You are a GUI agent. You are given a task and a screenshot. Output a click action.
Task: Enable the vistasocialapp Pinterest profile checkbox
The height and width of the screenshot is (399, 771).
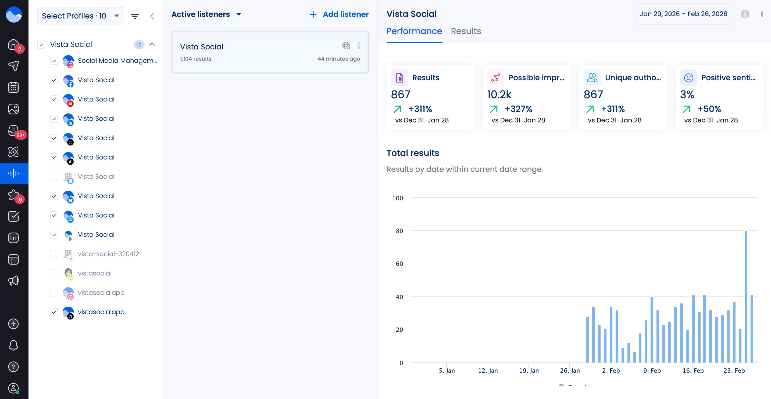[54, 293]
